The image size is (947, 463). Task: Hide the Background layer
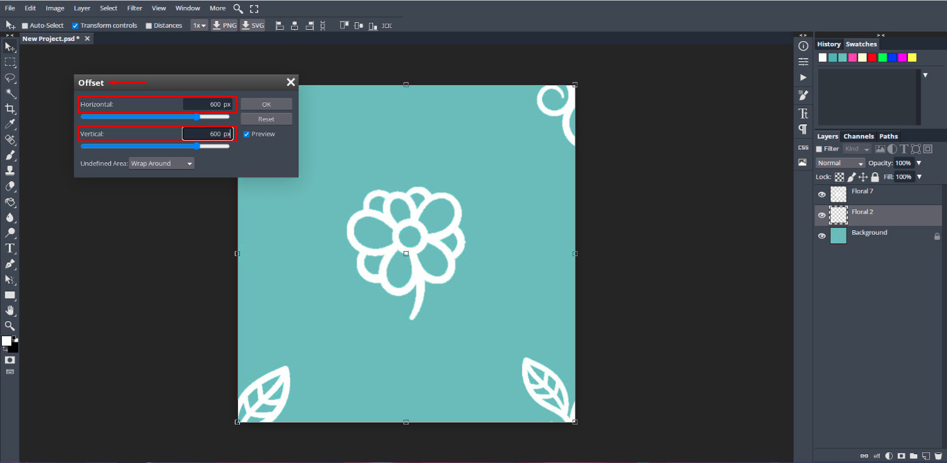822,236
